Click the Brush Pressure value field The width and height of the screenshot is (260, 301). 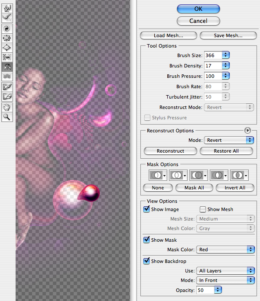[x=213, y=76]
